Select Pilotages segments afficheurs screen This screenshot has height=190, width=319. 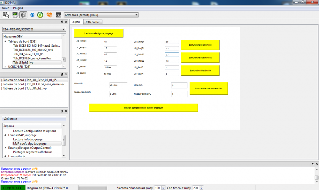33,152
